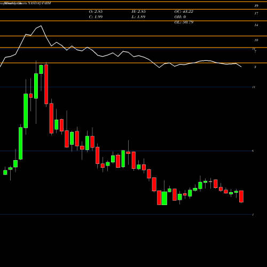Click the low price "L: 1.89"
Viewport: 267px width, 267px height.
138,17
